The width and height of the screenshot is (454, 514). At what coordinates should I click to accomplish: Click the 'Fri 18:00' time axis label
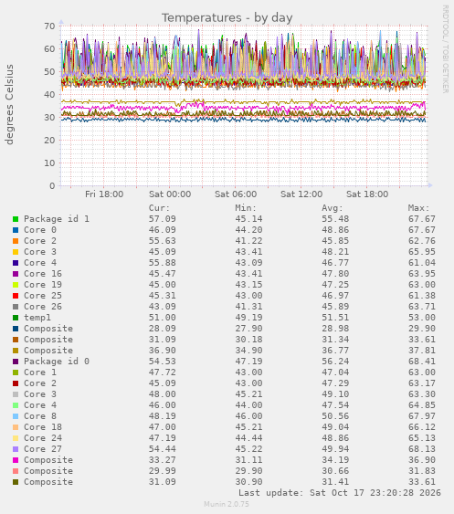[104, 194]
